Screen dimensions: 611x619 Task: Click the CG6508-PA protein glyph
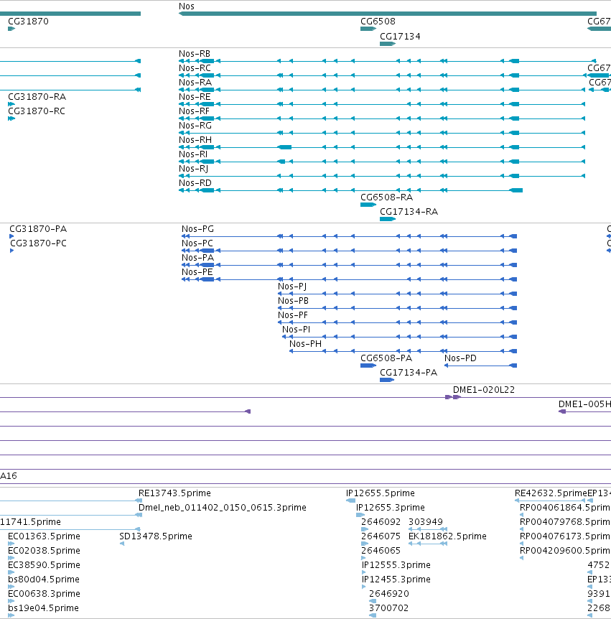[368, 366]
